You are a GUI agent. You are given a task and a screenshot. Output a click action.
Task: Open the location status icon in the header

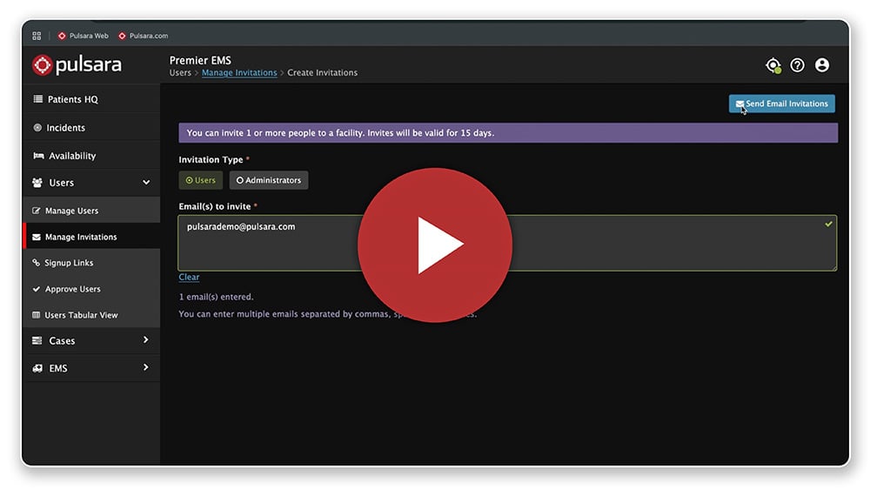tap(773, 65)
